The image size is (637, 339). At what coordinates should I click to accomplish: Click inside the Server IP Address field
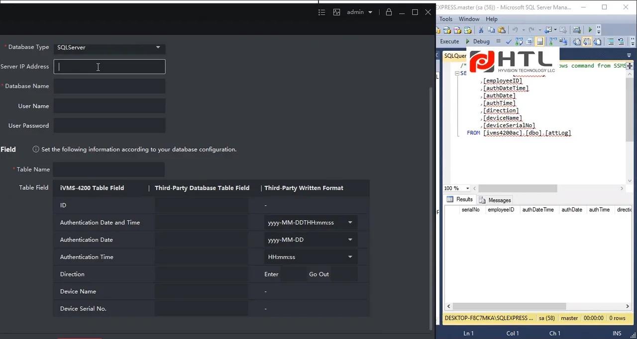(x=109, y=67)
